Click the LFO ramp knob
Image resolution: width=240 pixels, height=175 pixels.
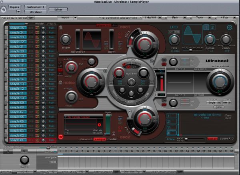pyautogui.click(x=226, y=40)
